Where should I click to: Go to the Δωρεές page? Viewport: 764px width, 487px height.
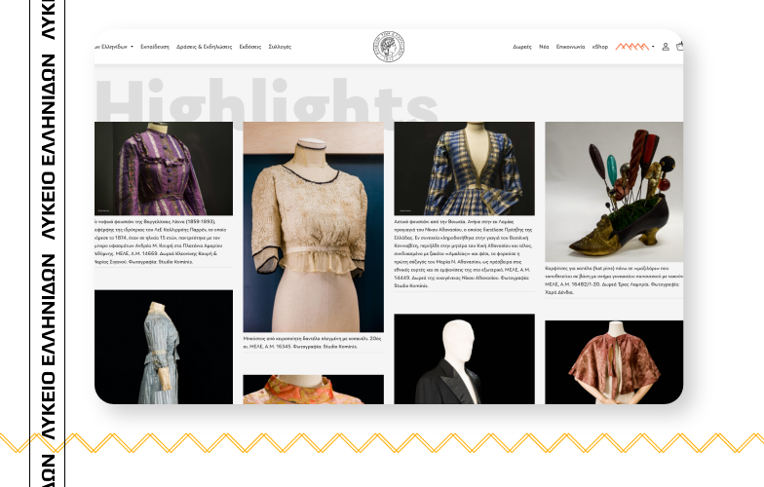pos(522,47)
